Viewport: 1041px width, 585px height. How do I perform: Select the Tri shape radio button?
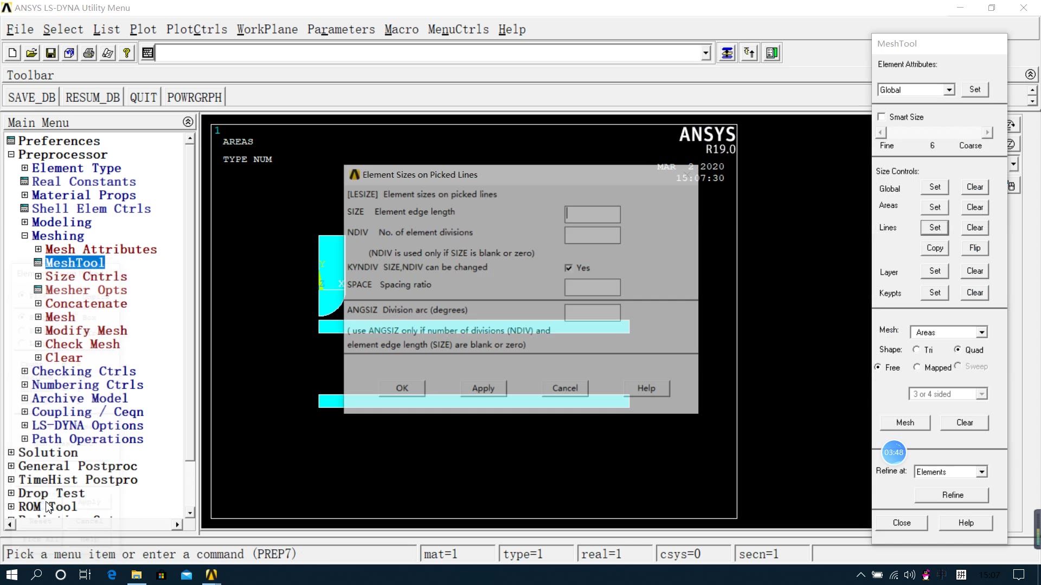pos(916,349)
